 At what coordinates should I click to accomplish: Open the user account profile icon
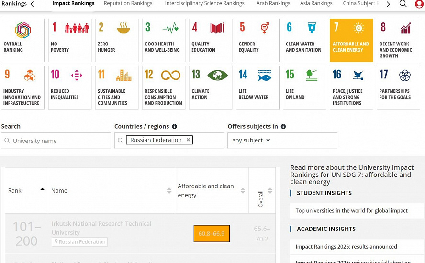pos(419,4)
